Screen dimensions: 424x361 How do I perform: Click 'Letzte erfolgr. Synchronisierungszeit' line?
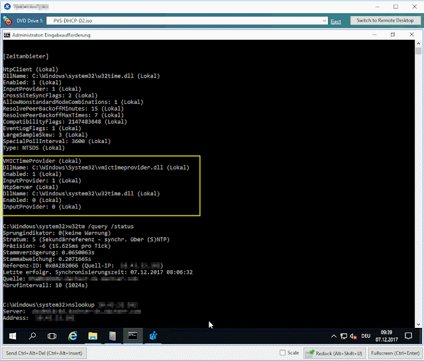coord(98,272)
